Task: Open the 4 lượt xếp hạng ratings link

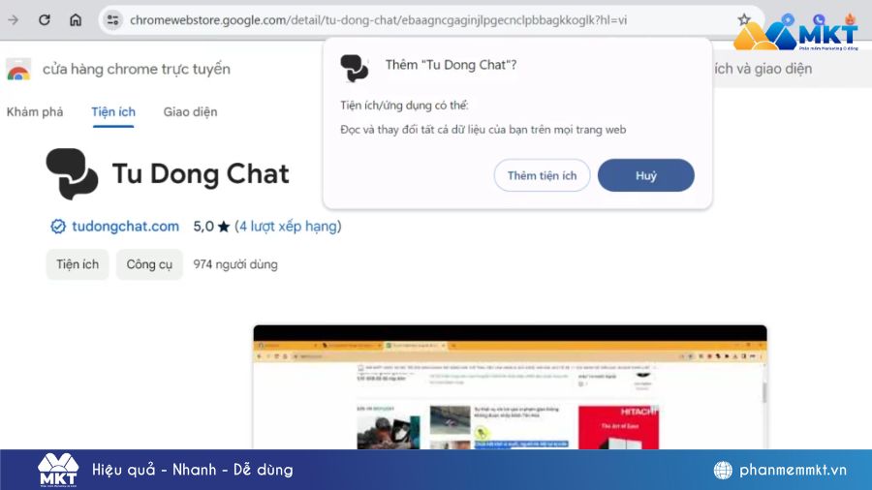Action: point(288,226)
